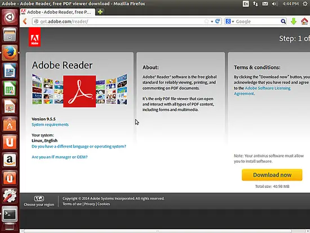Open Terms of use footer link

point(72,204)
